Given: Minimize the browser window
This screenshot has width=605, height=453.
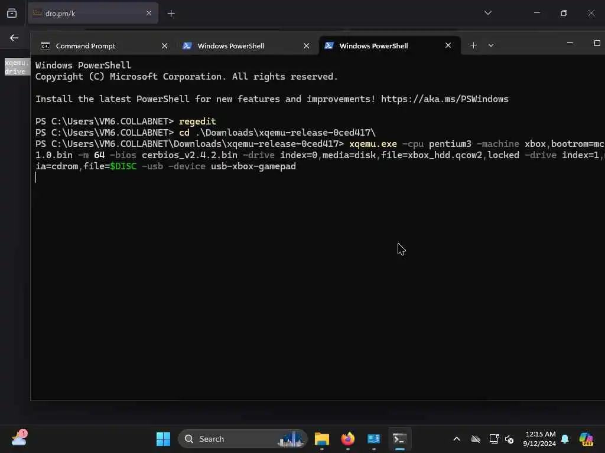Looking at the screenshot, I should [x=536, y=13].
